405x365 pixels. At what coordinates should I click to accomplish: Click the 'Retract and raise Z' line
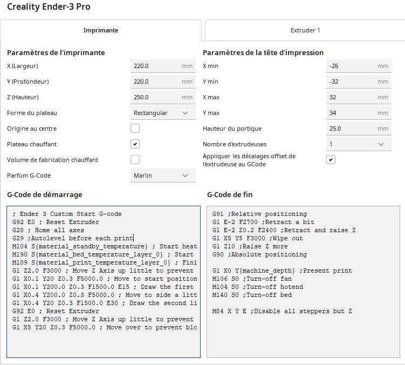point(284,230)
